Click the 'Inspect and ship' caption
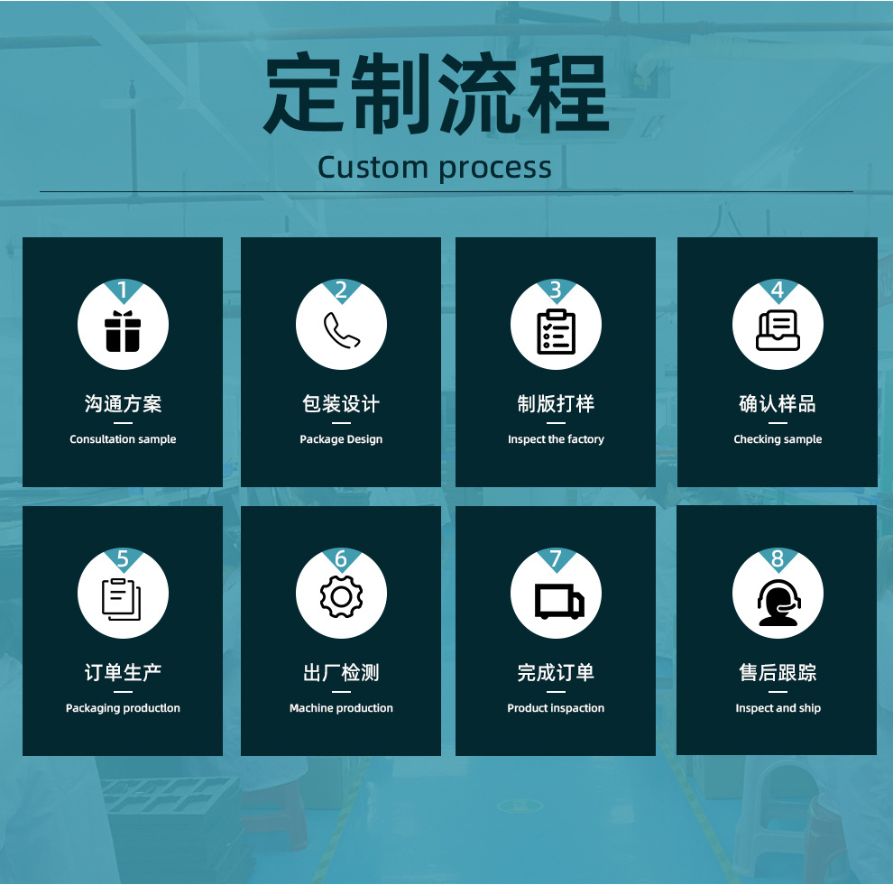 (x=778, y=708)
